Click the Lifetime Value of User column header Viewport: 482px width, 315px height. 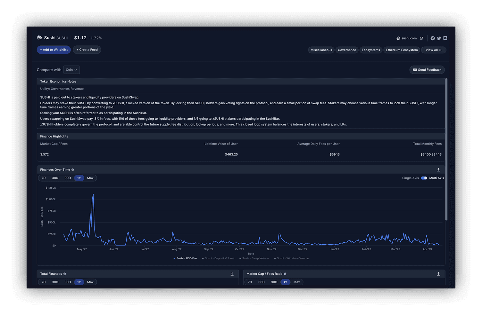pyautogui.click(x=221, y=144)
